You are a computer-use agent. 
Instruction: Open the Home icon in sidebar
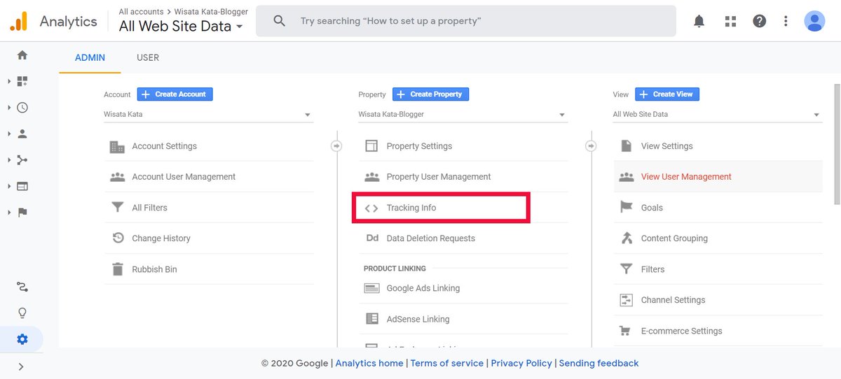tap(22, 55)
